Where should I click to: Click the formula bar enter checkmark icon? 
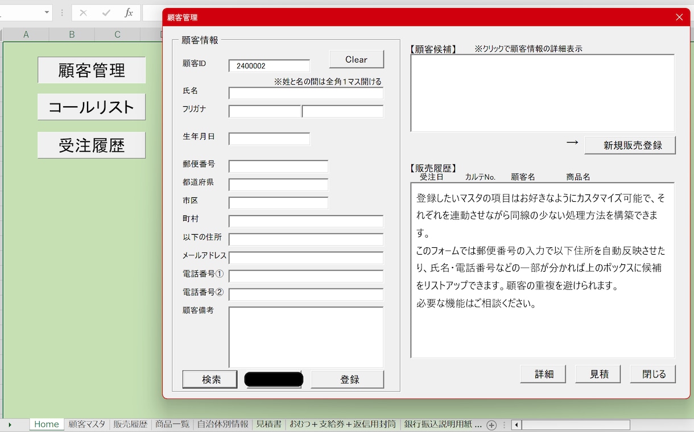106,13
